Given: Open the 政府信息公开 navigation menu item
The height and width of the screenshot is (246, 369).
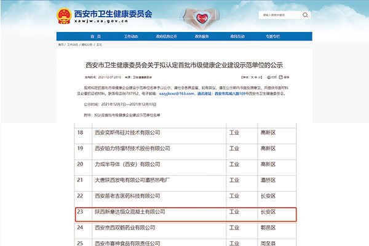Looking at the screenshot, I should click(167, 36).
